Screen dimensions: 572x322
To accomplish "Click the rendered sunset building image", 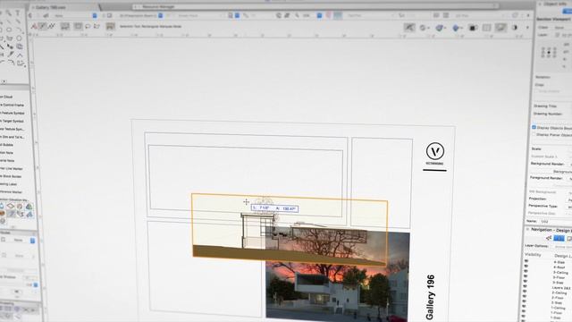I will point(337,275).
